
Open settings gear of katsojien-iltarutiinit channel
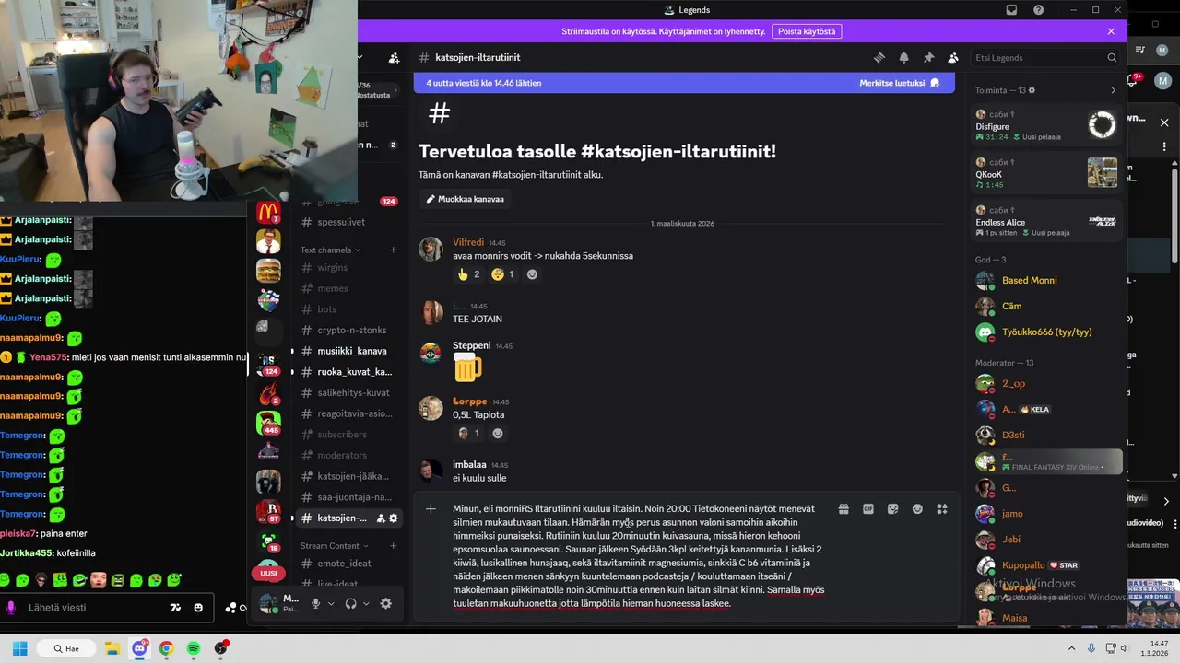pyautogui.click(x=394, y=518)
